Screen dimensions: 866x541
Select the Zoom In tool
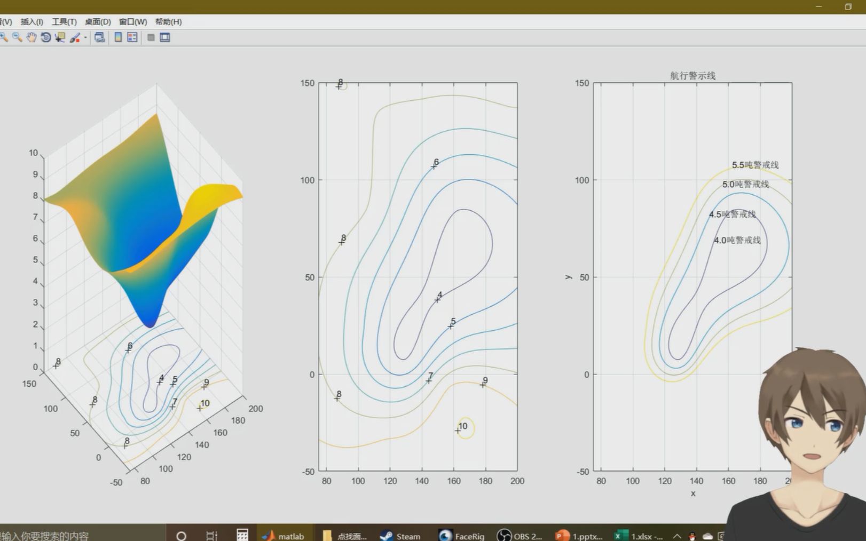tap(4, 37)
